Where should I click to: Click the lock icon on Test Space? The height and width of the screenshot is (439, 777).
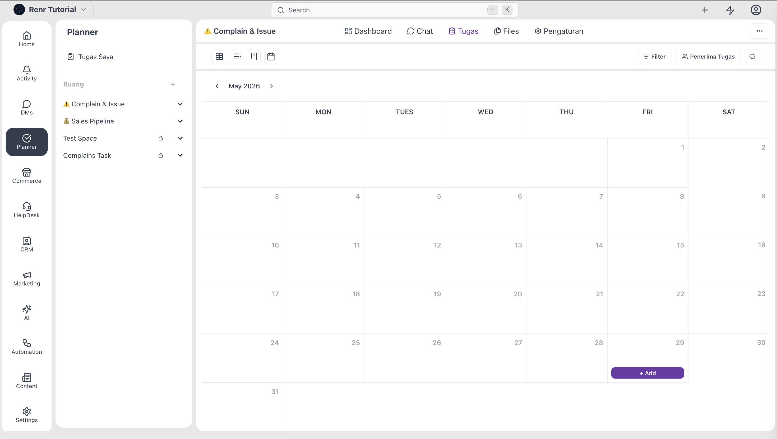click(161, 138)
